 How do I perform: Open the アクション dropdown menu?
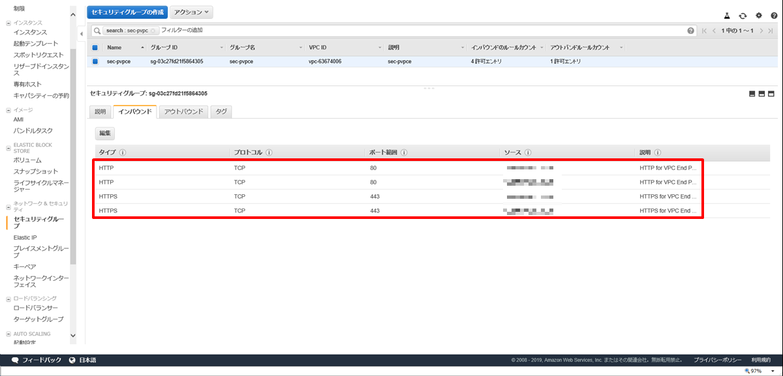pos(191,12)
